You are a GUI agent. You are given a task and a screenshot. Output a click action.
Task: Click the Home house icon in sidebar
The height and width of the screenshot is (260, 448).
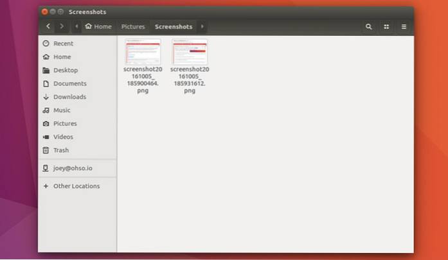(x=46, y=56)
